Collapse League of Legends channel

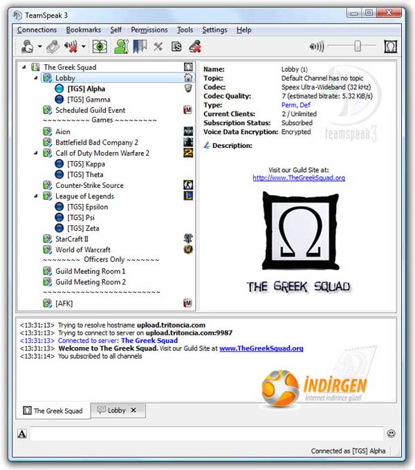[36, 196]
